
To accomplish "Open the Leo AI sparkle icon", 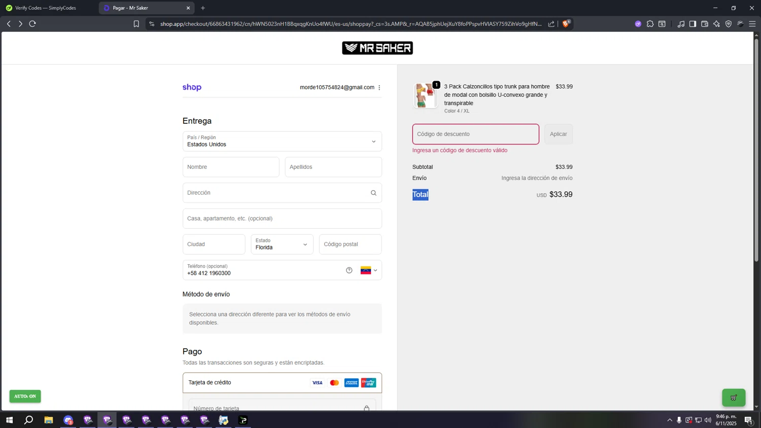I will tap(716, 24).
